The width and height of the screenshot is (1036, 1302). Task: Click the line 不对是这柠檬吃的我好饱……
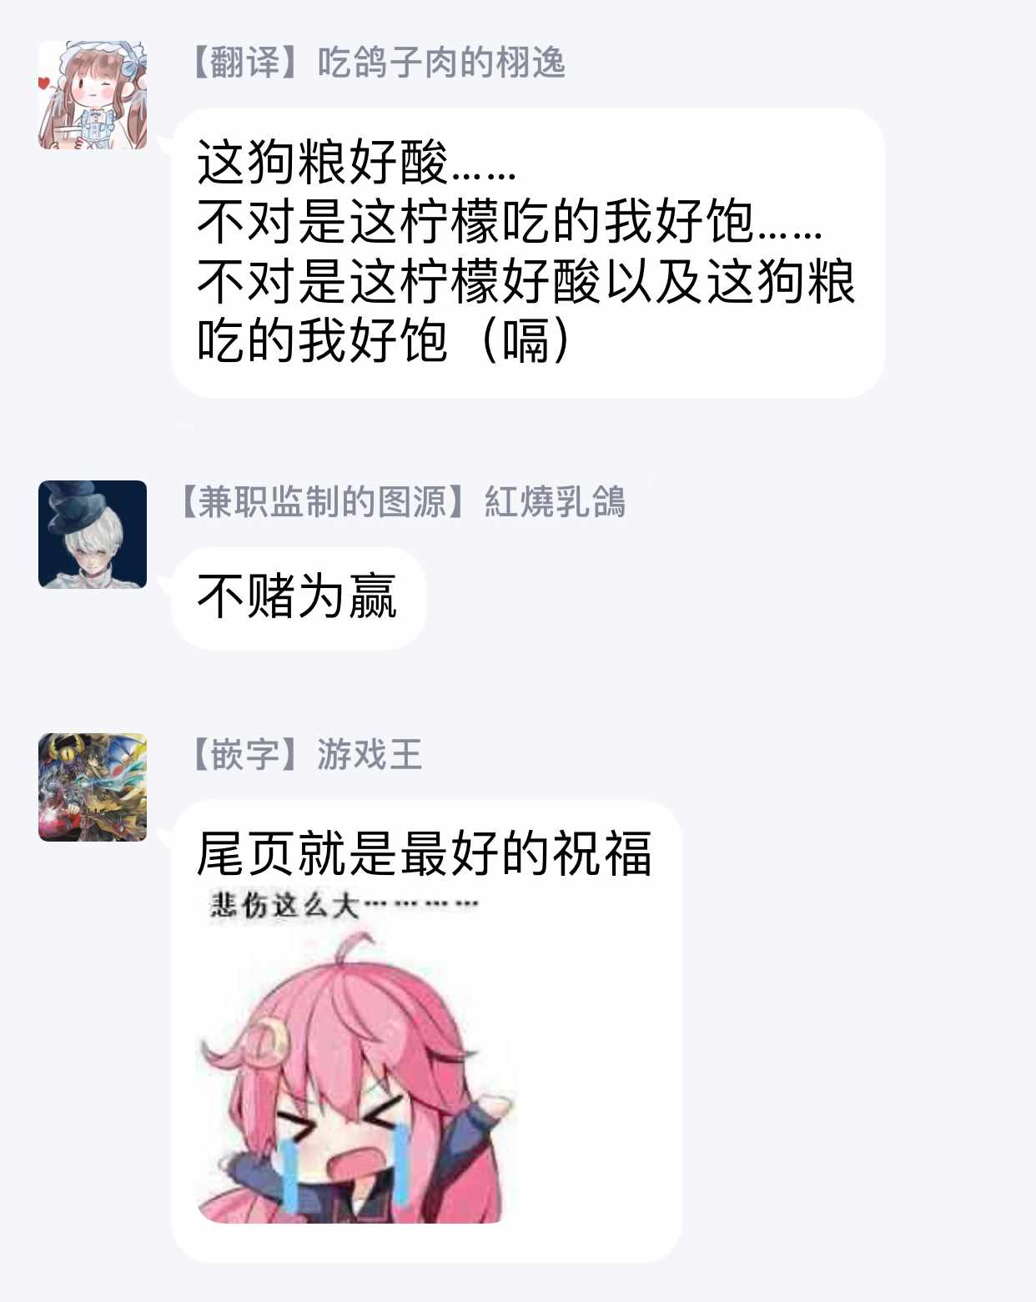510,221
